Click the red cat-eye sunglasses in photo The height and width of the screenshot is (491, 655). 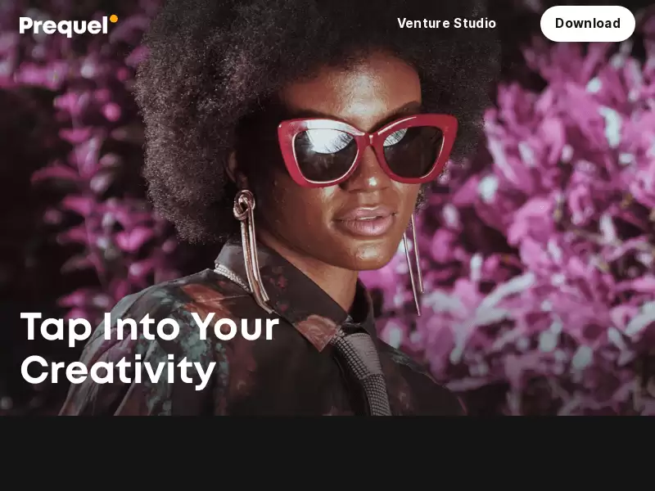pos(367,149)
